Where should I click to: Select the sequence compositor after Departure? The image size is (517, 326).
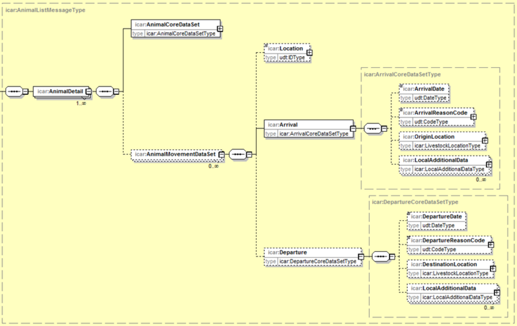381,256
